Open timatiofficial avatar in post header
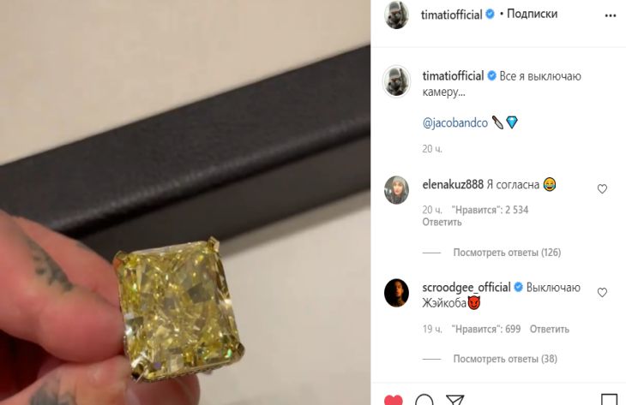 coord(396,15)
